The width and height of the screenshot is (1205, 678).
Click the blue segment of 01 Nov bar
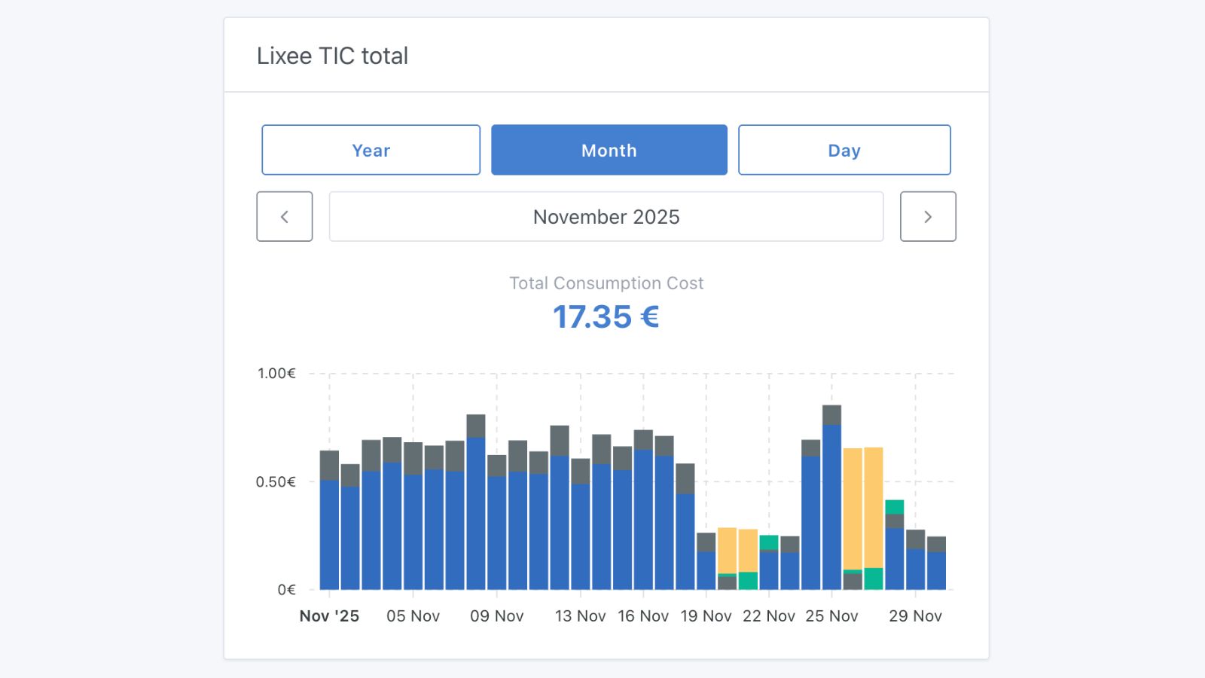pyautogui.click(x=329, y=535)
